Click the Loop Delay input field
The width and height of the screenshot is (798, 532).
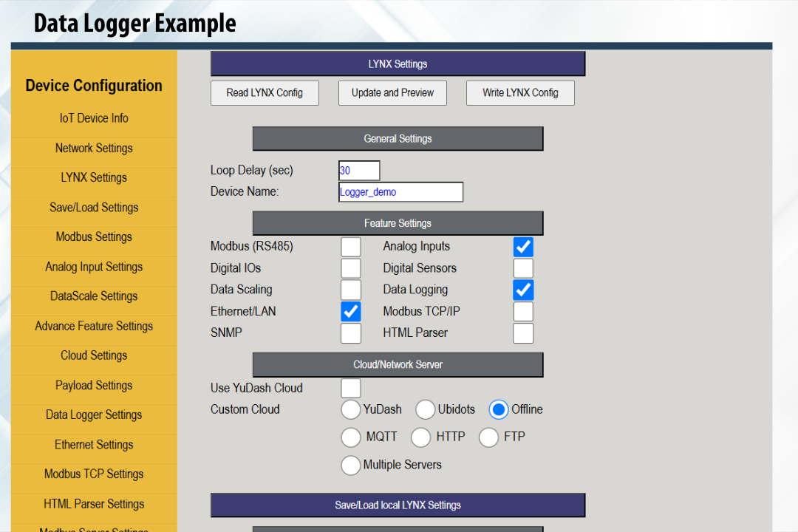359,171
